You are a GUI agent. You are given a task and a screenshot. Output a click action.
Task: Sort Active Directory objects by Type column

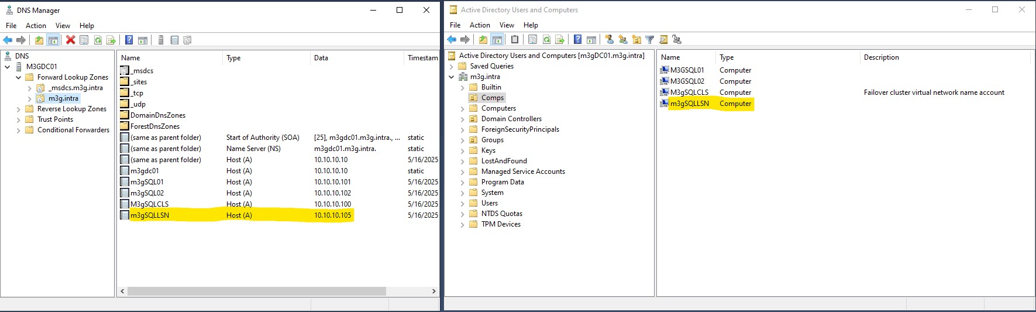point(788,57)
